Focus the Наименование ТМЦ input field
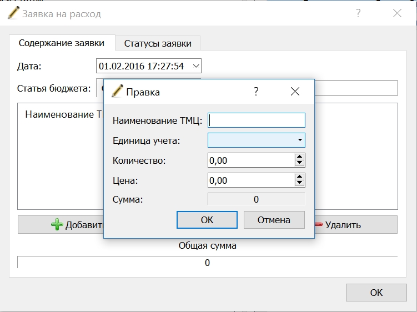417x312 pixels. [257, 120]
